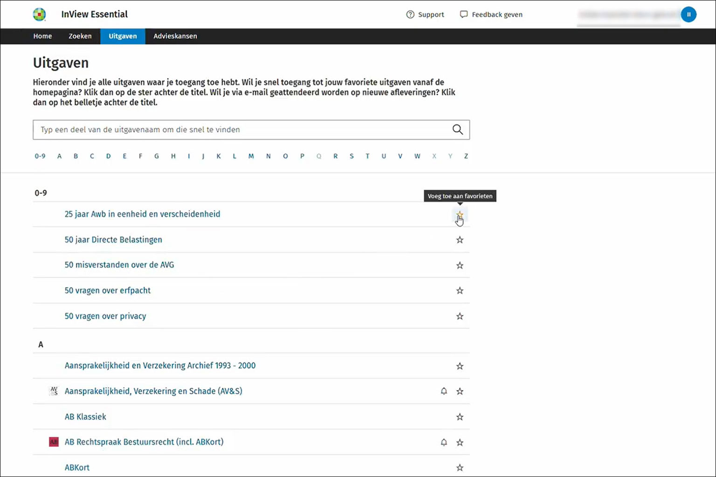Toggle favorite star for 50 vragen over privacy
The image size is (716, 477).
click(460, 316)
